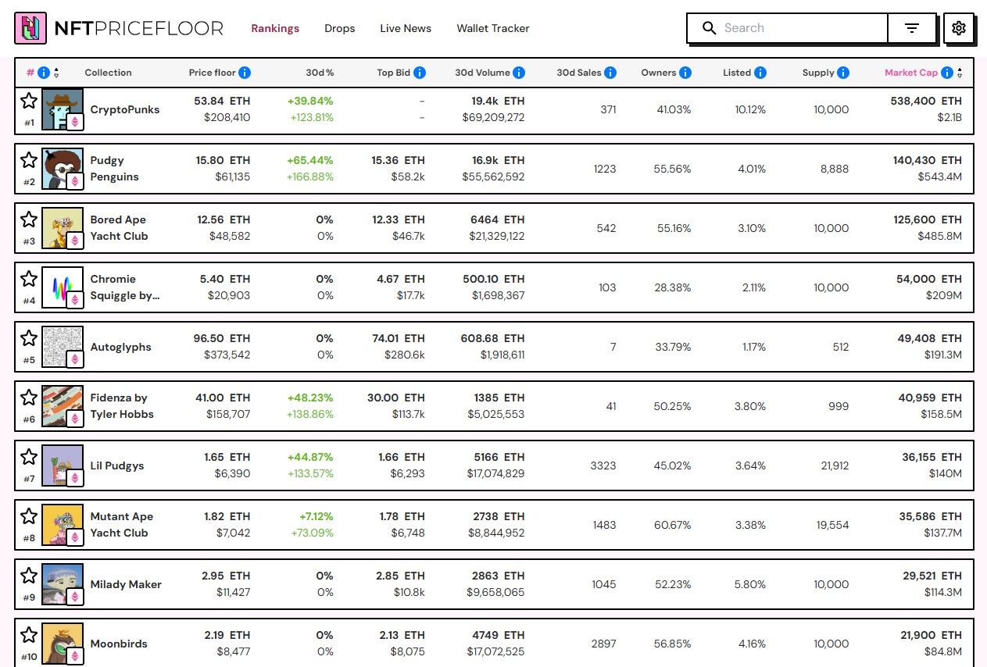Viewport: 987px width, 667px height.
Task: Open the Wallet Tracker page
Action: tap(492, 28)
